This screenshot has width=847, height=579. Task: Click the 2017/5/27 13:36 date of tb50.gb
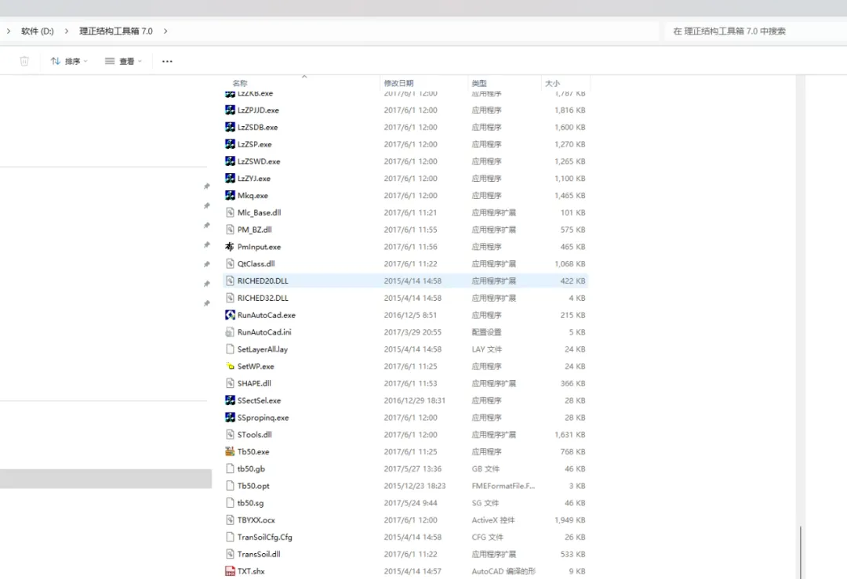(413, 469)
